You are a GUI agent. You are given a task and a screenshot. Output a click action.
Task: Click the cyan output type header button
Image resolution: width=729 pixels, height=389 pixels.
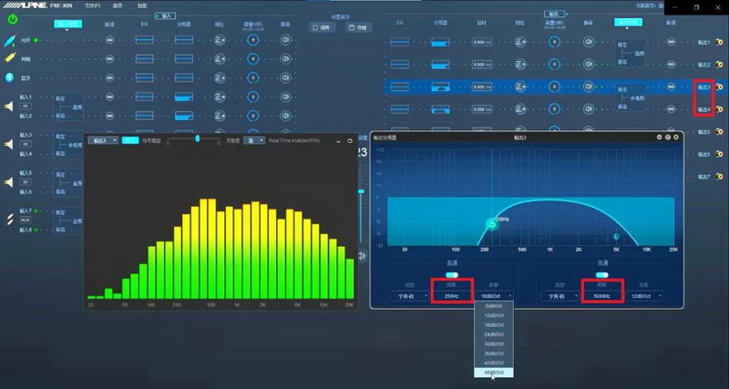pyautogui.click(x=628, y=22)
